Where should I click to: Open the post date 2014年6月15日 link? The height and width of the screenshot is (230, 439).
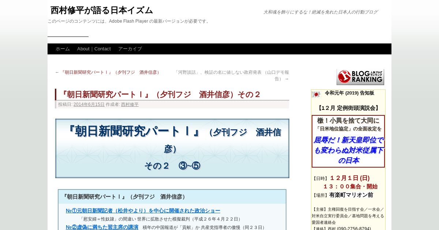89,104
